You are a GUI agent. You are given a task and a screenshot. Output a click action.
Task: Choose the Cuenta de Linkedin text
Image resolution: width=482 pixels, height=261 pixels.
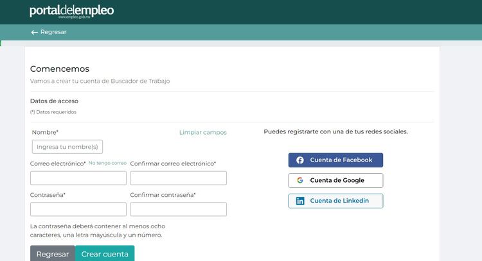pyautogui.click(x=339, y=201)
